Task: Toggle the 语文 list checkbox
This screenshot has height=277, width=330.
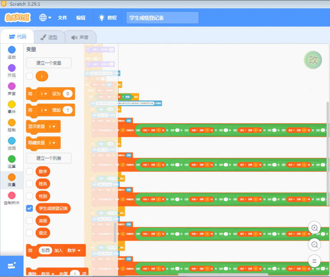Action: (x=29, y=233)
